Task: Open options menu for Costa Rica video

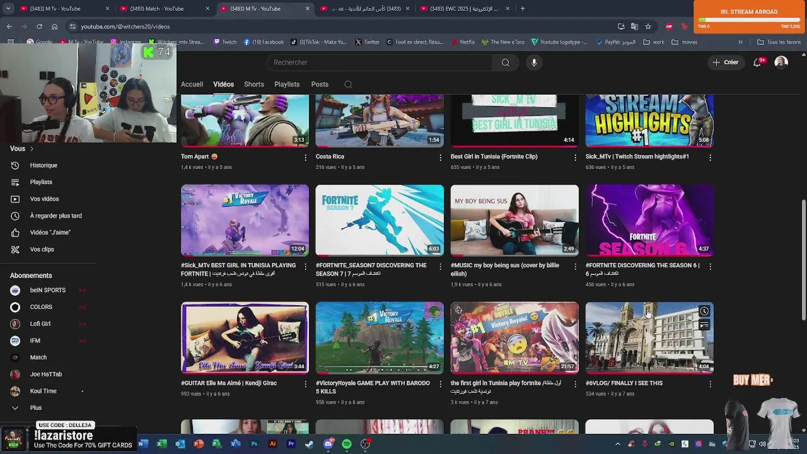Action: tap(440, 158)
